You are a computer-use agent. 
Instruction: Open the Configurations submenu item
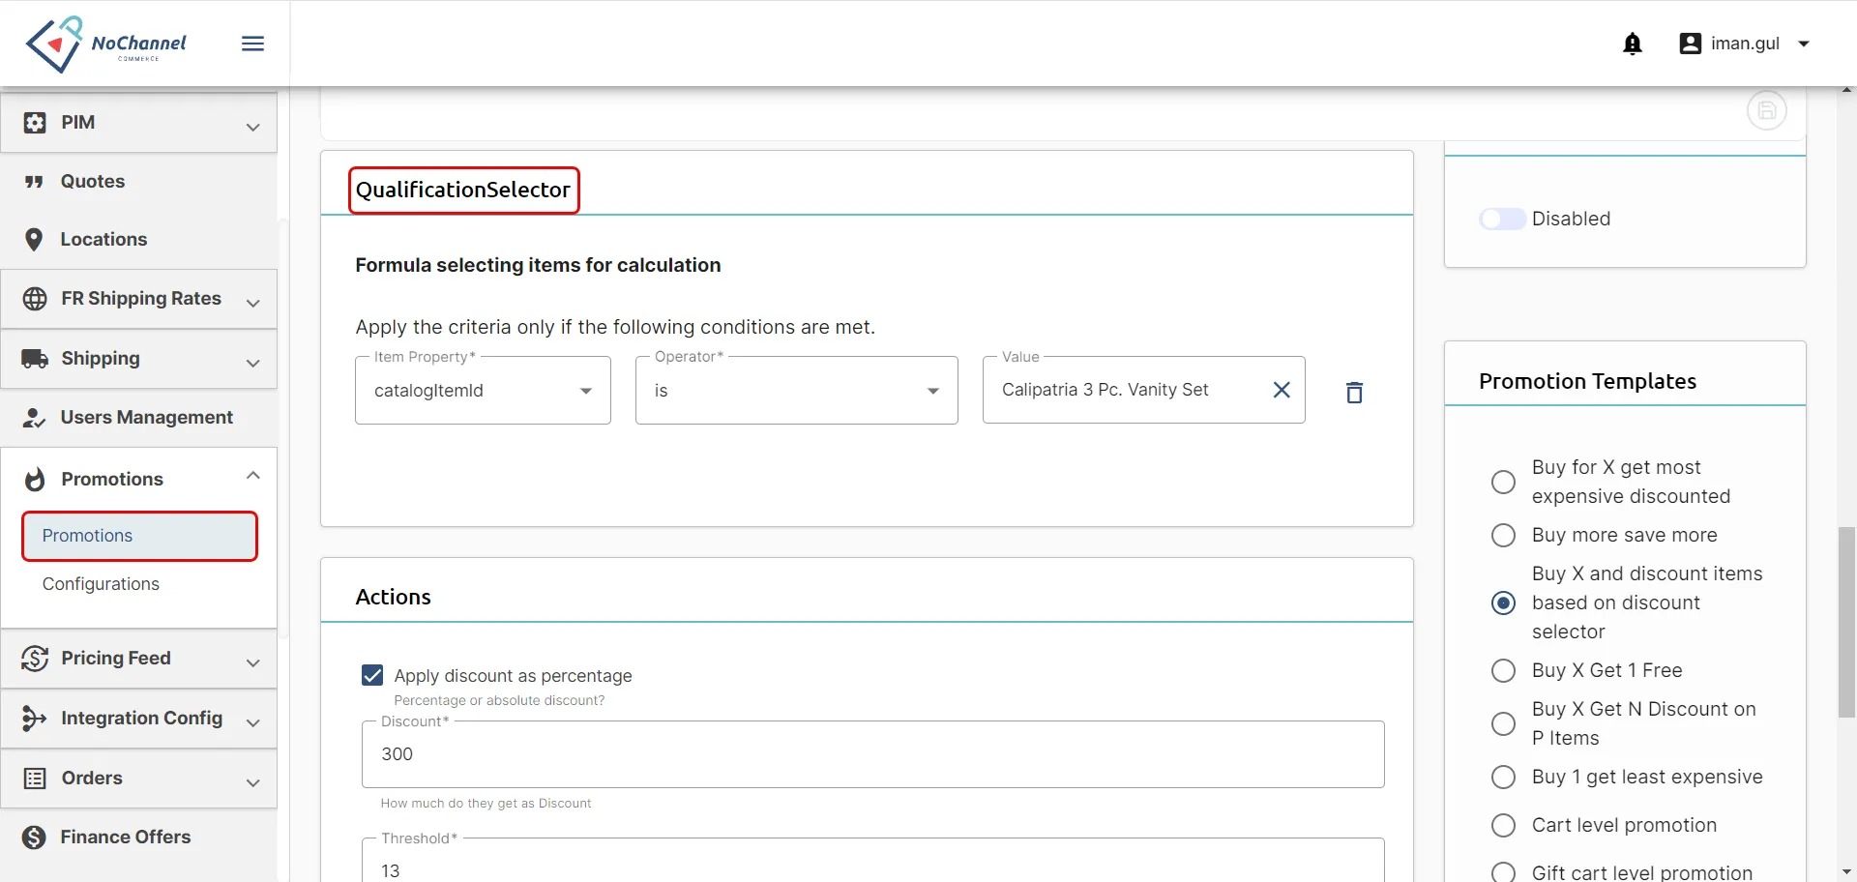tap(101, 584)
